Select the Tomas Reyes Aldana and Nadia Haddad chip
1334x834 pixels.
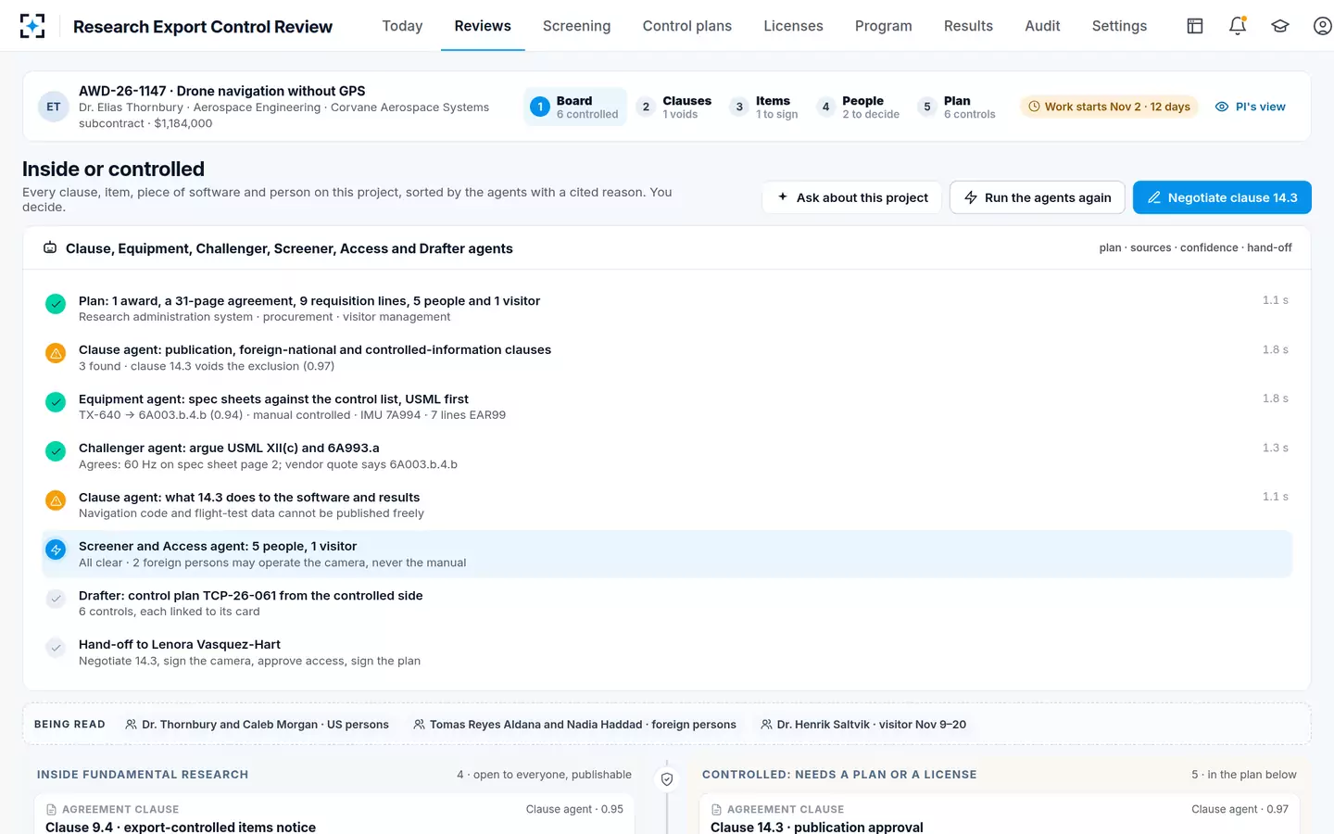click(575, 725)
